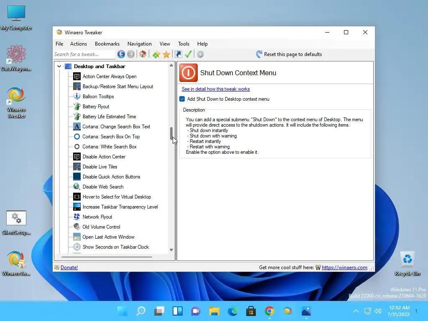Select the Old Volume Control speaker icon
428x321 pixels.
[77, 227]
